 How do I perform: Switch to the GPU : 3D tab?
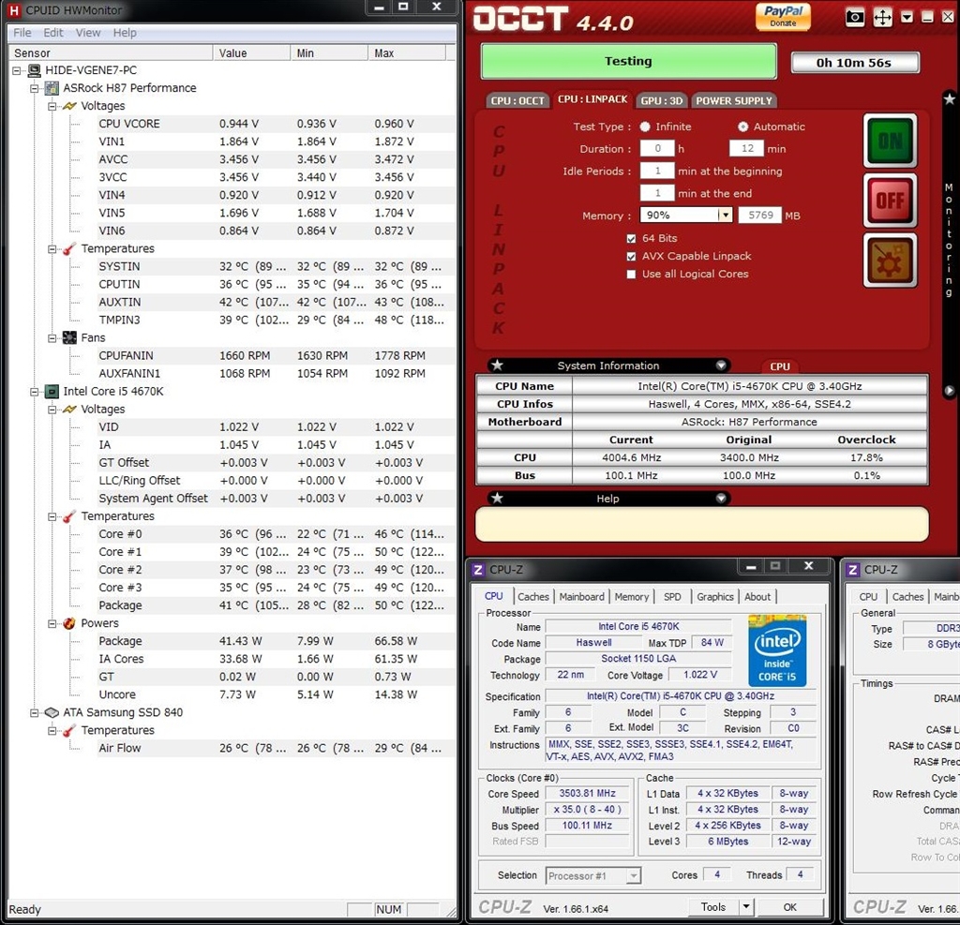(662, 100)
